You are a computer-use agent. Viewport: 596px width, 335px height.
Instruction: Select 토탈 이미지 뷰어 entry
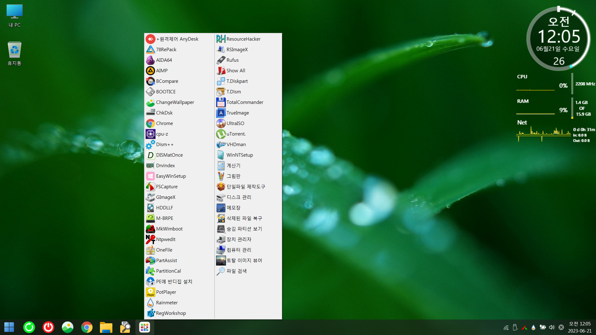[x=248, y=261]
